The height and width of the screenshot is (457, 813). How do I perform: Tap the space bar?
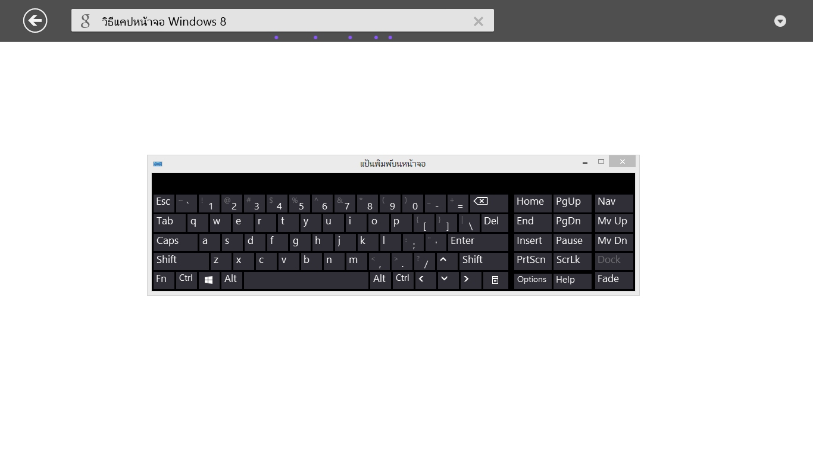point(306,280)
